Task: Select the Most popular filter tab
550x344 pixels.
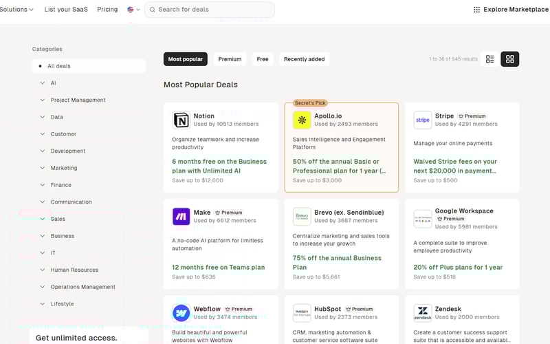Action: [x=185, y=59]
